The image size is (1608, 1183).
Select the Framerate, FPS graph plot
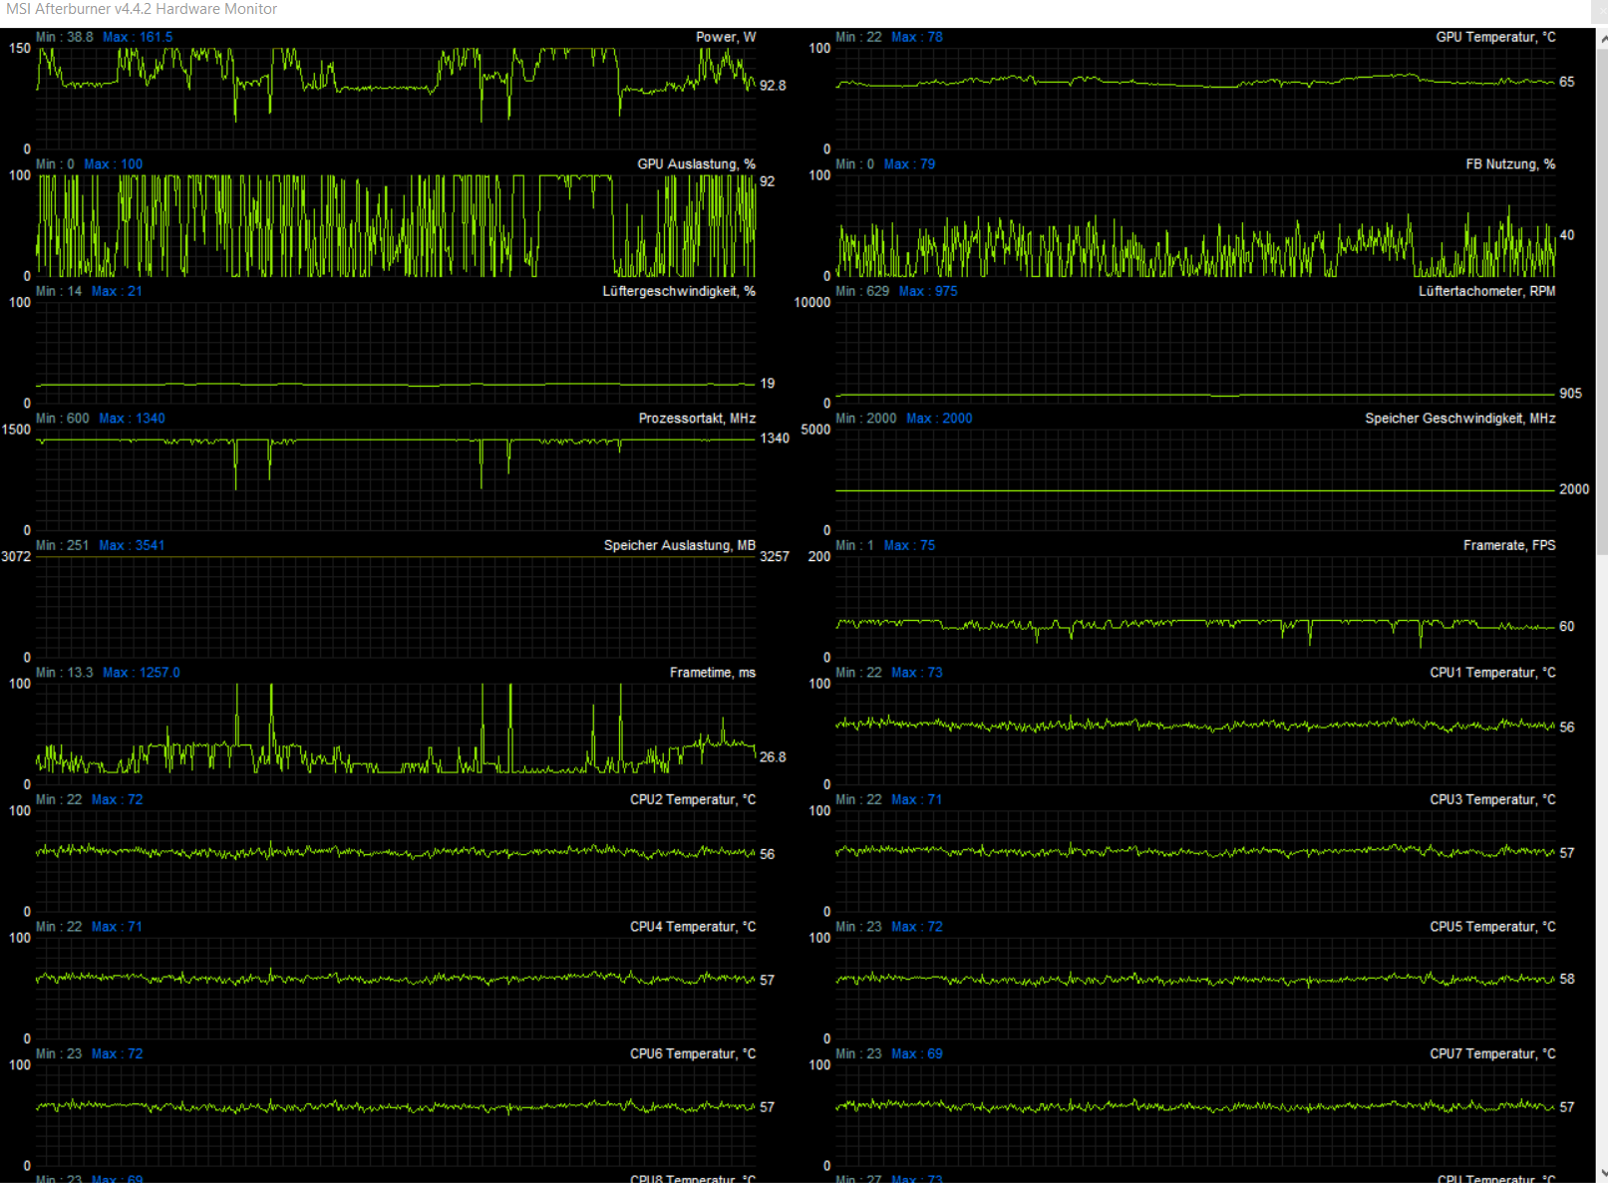pos(1196,607)
